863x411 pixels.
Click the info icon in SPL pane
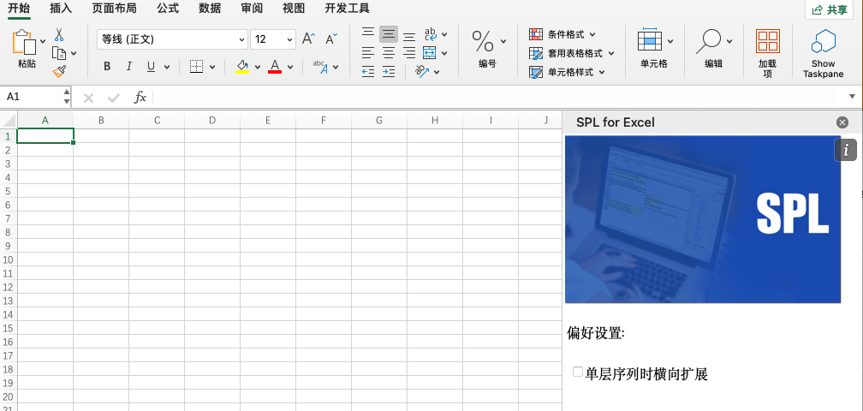click(x=846, y=150)
